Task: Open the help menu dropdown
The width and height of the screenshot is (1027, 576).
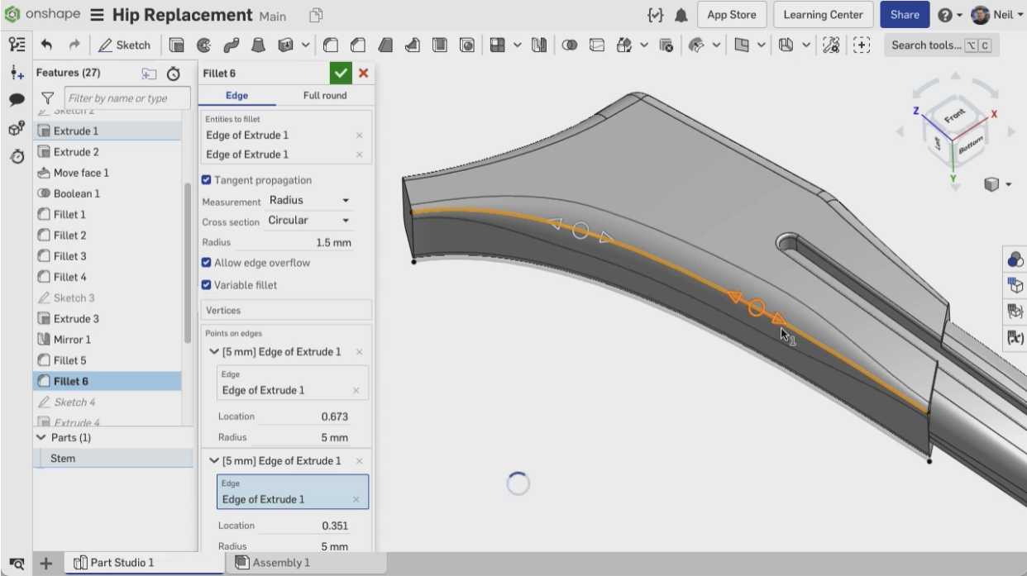Action: pyautogui.click(x=948, y=15)
